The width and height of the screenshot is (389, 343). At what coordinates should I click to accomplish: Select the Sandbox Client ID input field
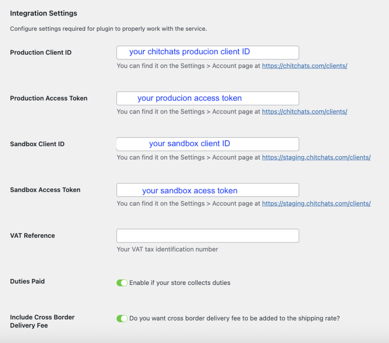click(x=207, y=144)
